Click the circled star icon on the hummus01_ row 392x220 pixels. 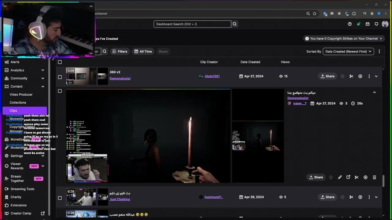click(x=360, y=197)
